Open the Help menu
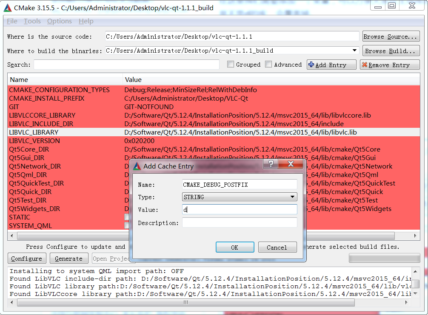The image size is (428, 315). [86, 21]
